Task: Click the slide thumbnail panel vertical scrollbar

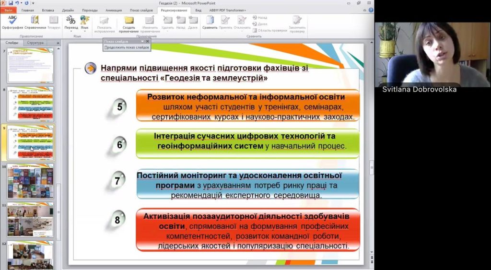Action: pos(58,144)
